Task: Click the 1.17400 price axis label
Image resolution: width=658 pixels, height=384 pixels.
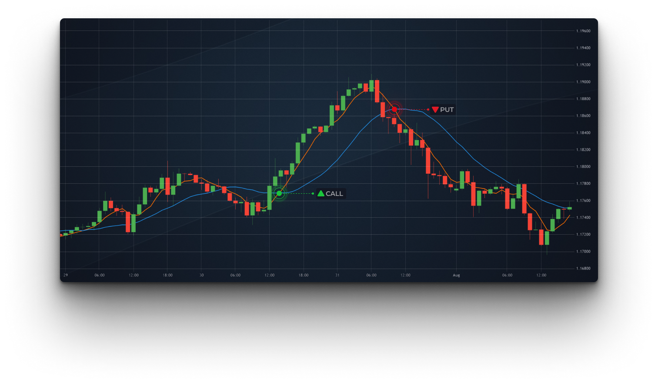Action: click(583, 218)
